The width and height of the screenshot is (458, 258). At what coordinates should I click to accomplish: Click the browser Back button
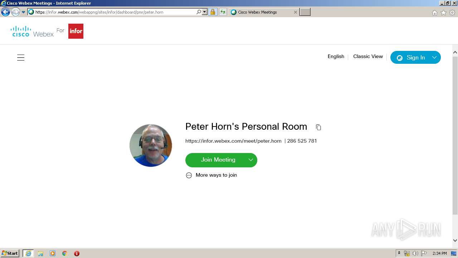click(5, 12)
